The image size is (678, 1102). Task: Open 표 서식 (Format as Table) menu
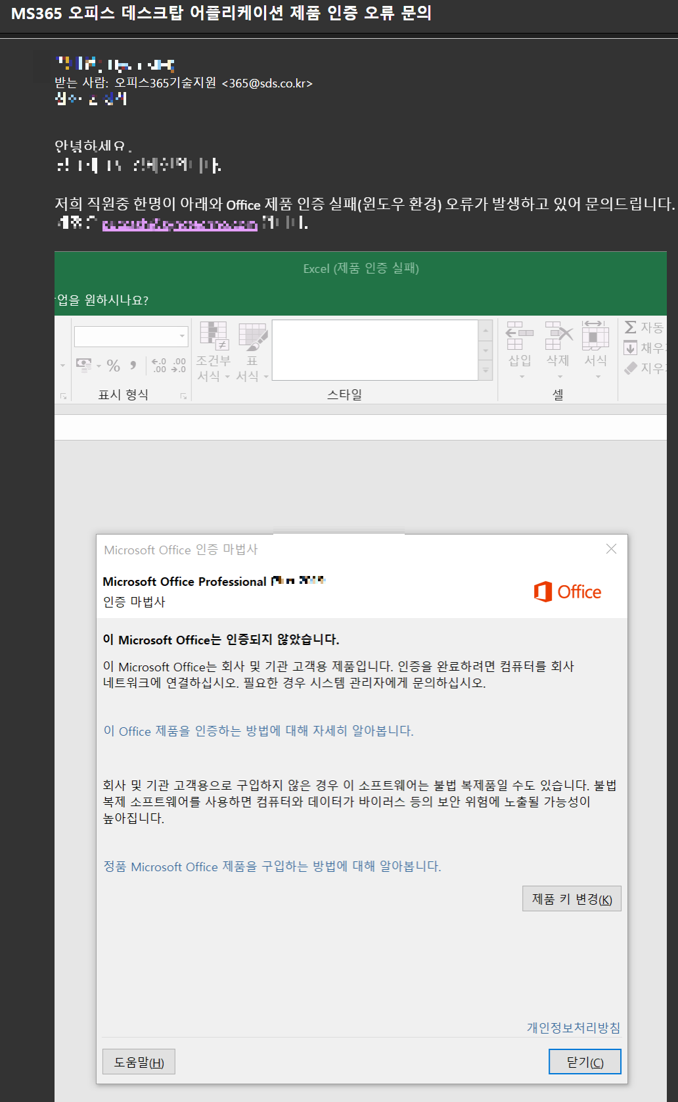pos(252,352)
